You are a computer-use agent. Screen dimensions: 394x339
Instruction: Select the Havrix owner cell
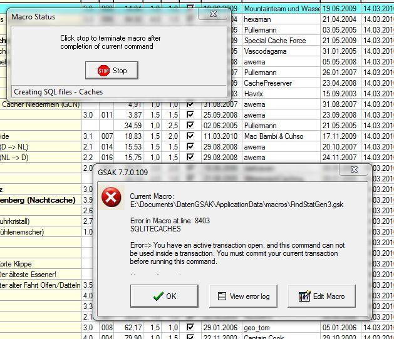281,94
